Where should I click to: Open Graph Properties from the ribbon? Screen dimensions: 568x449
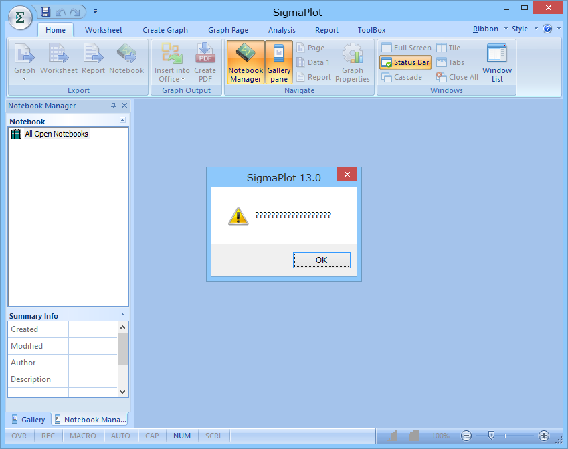tap(353, 63)
